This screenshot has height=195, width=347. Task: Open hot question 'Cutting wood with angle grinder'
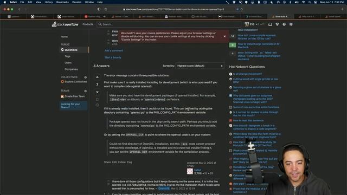[255, 81]
